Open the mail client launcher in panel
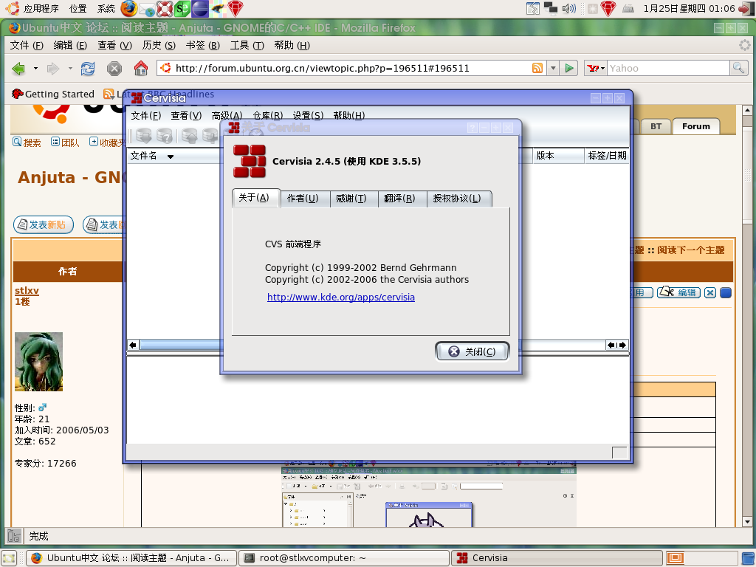This screenshot has height=567, width=756. (x=148, y=9)
